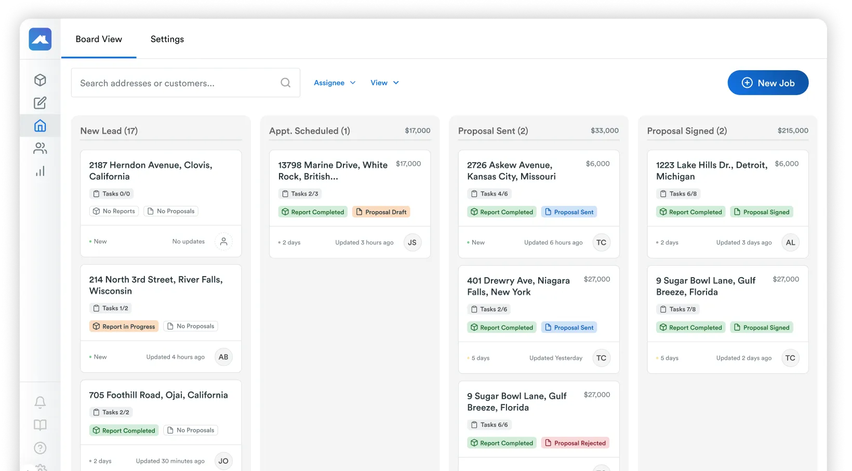Open the bar chart reports icon
852x471 pixels.
(40, 171)
